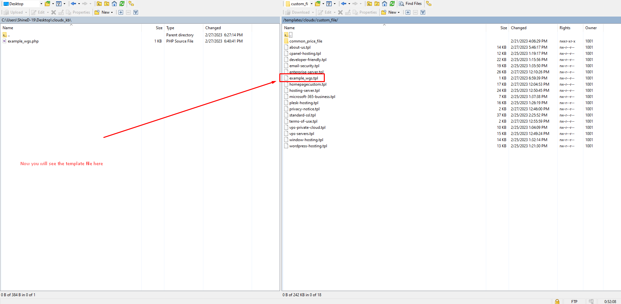This screenshot has height=304, width=621.
Task: Jump to remote root directory icon
Action: [377, 4]
